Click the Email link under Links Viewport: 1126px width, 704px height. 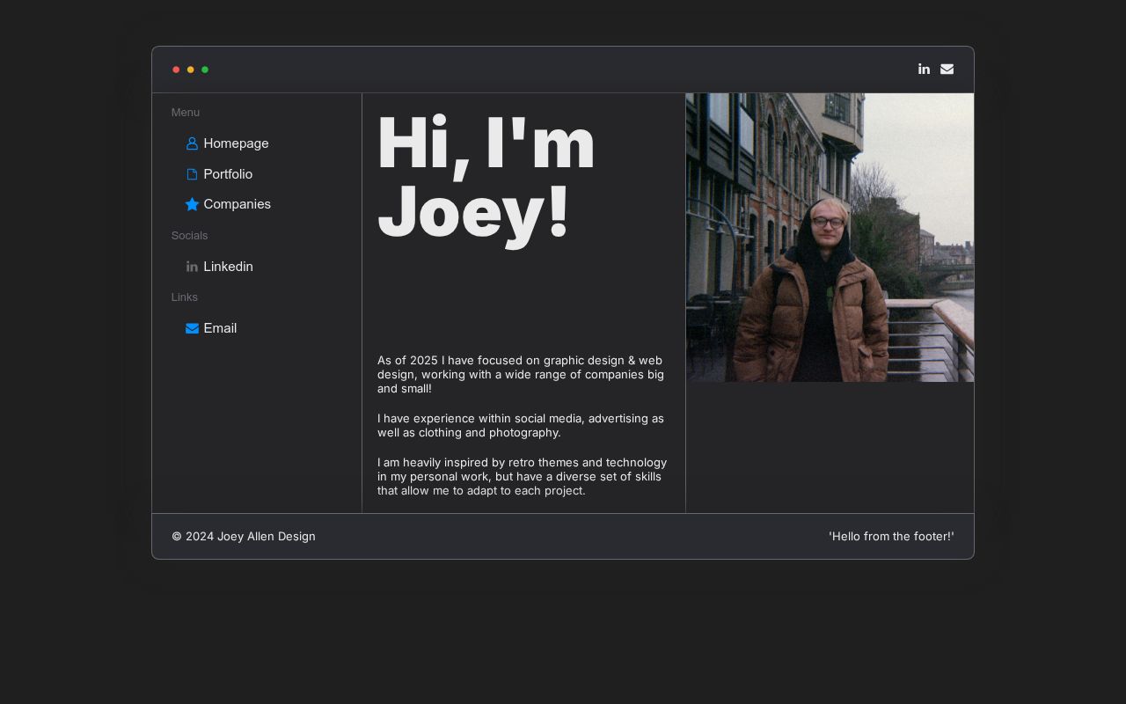pos(220,328)
